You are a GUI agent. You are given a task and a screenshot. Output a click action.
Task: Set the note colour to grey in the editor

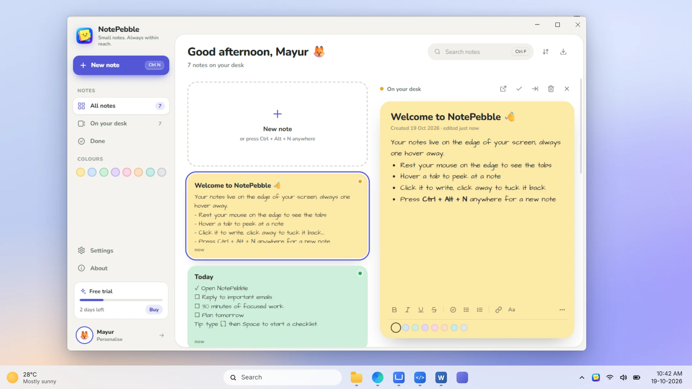coord(464,328)
